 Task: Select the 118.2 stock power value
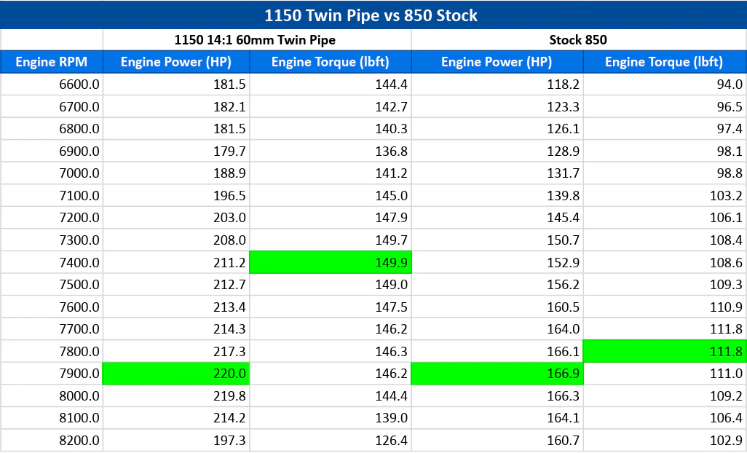[497, 85]
